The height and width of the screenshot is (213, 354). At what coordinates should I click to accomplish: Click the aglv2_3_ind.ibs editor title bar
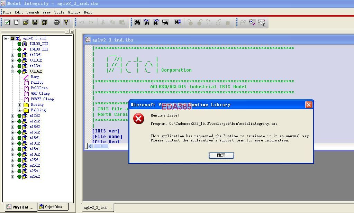point(219,40)
